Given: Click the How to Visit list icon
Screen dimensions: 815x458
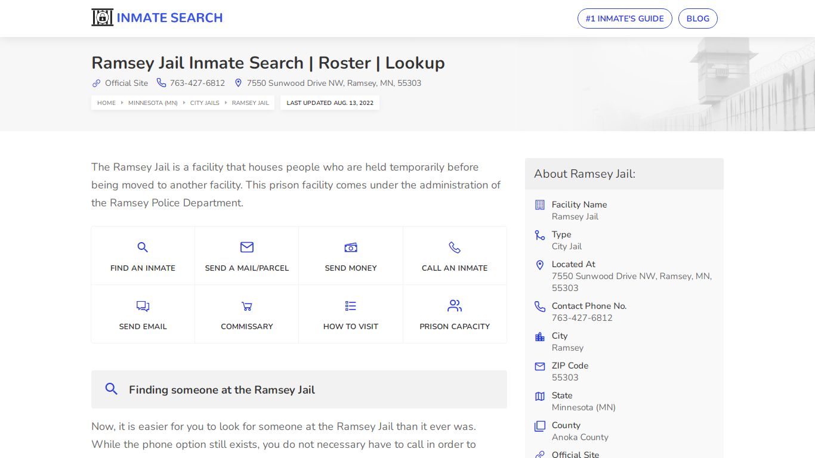Looking at the screenshot, I should tap(351, 306).
